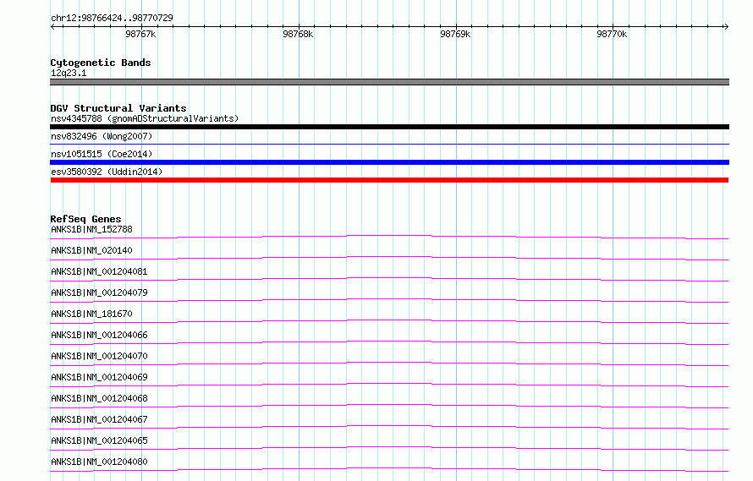Select transcript ANKS1B|NM_001204069

point(99,377)
